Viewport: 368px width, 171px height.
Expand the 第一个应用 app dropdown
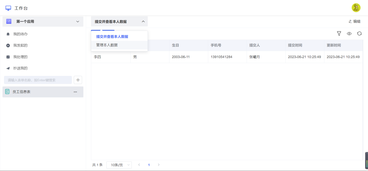point(43,21)
